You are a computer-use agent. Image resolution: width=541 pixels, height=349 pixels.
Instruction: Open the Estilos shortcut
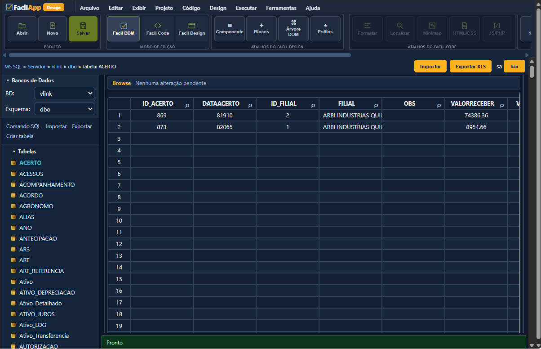point(325,29)
